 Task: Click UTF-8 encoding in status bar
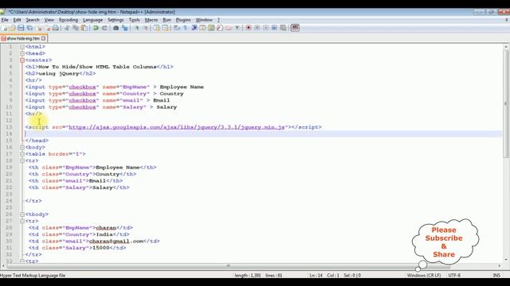(454, 276)
